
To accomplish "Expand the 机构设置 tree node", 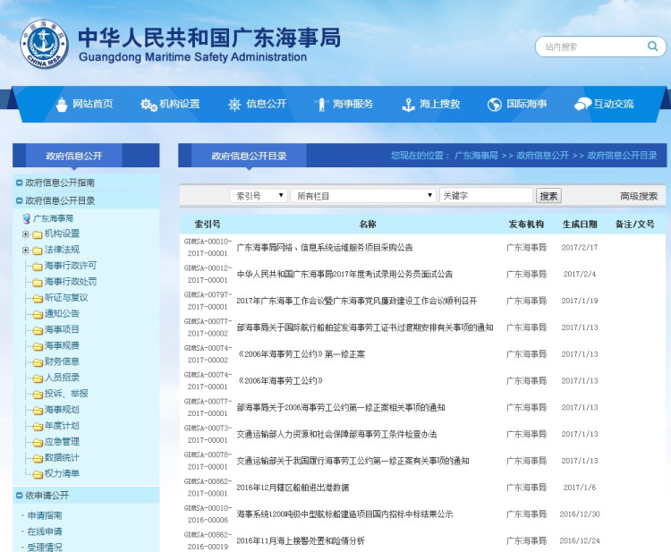I will [26, 234].
